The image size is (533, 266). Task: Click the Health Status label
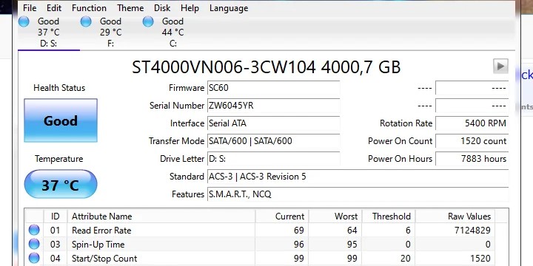(x=59, y=88)
